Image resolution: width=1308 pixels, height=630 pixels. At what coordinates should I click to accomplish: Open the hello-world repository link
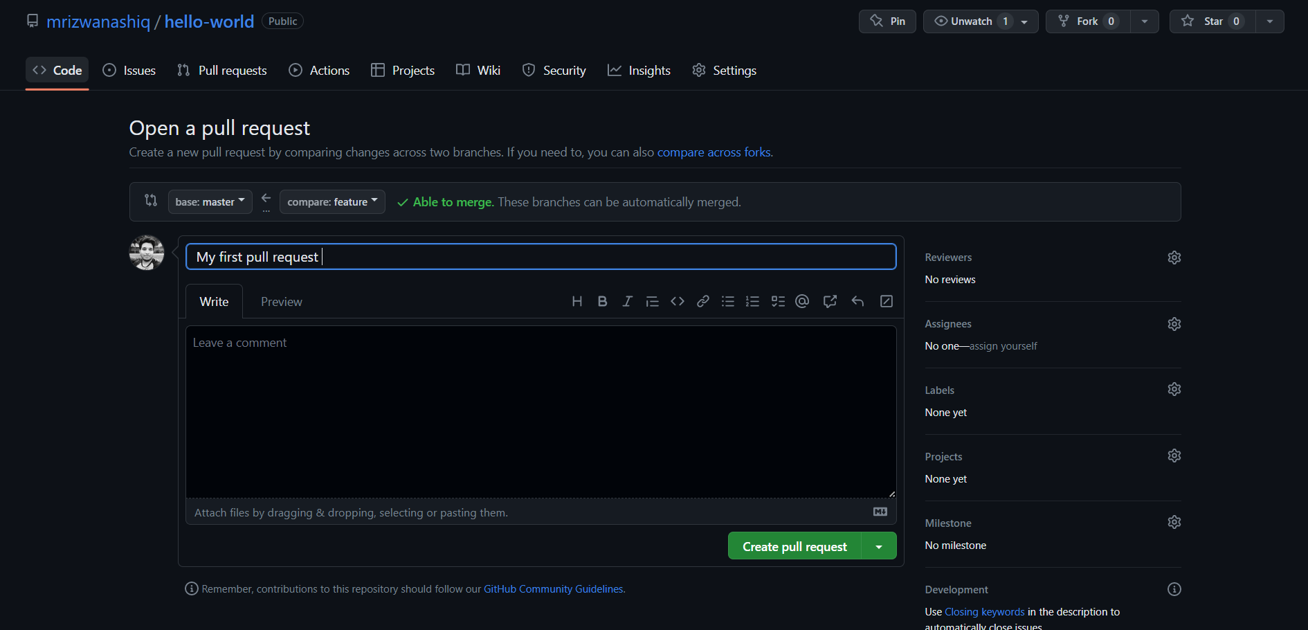point(209,21)
